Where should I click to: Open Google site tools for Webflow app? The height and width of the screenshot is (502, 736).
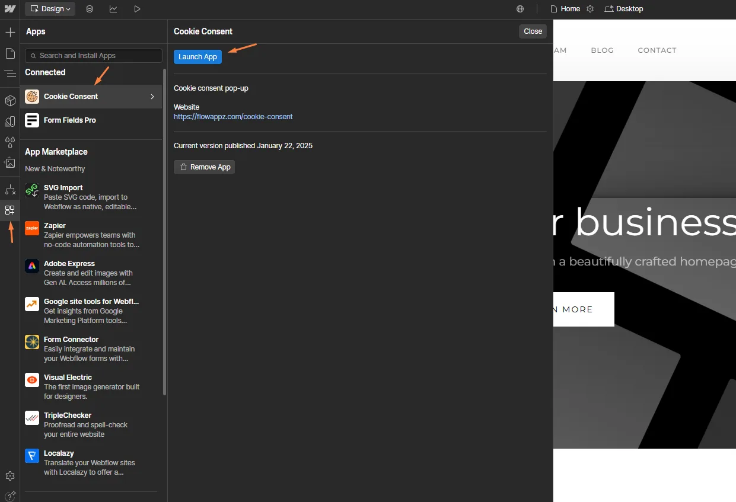(91, 311)
